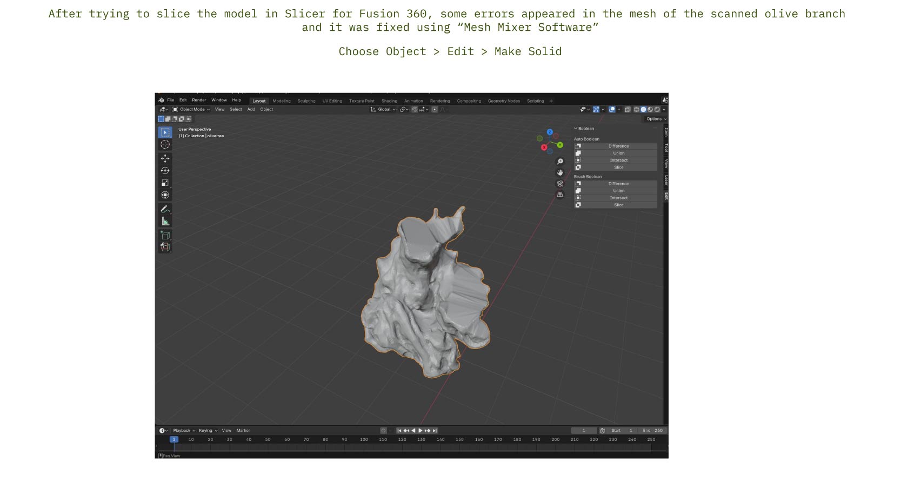
Task: Open Global transform orientation dropdown
Action: [x=383, y=109]
